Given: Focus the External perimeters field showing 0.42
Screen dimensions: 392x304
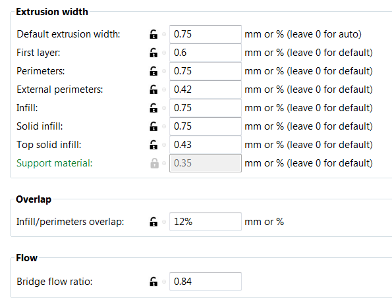Looking at the screenshot, I should [206, 89].
